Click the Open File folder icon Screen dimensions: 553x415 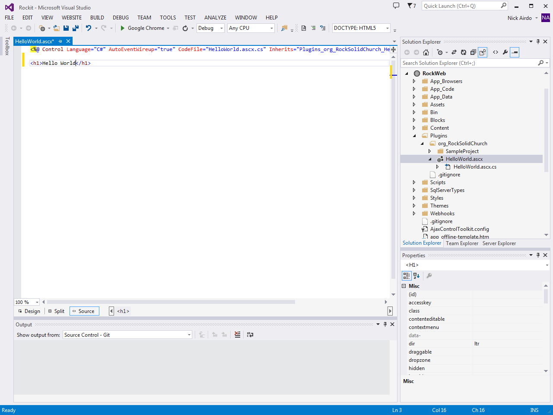click(x=57, y=28)
